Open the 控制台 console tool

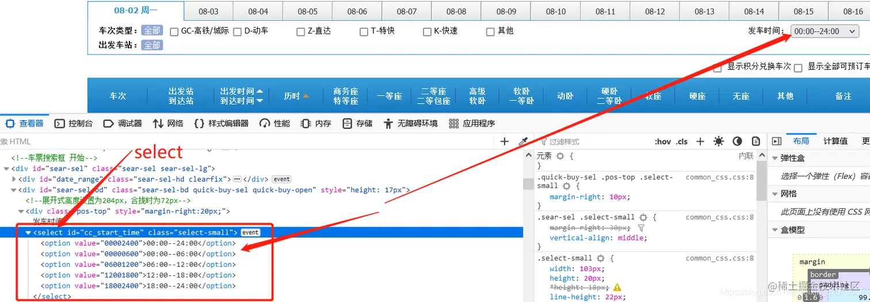[x=74, y=123]
